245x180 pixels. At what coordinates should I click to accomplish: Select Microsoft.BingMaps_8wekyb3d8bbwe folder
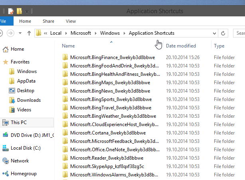[110, 83]
